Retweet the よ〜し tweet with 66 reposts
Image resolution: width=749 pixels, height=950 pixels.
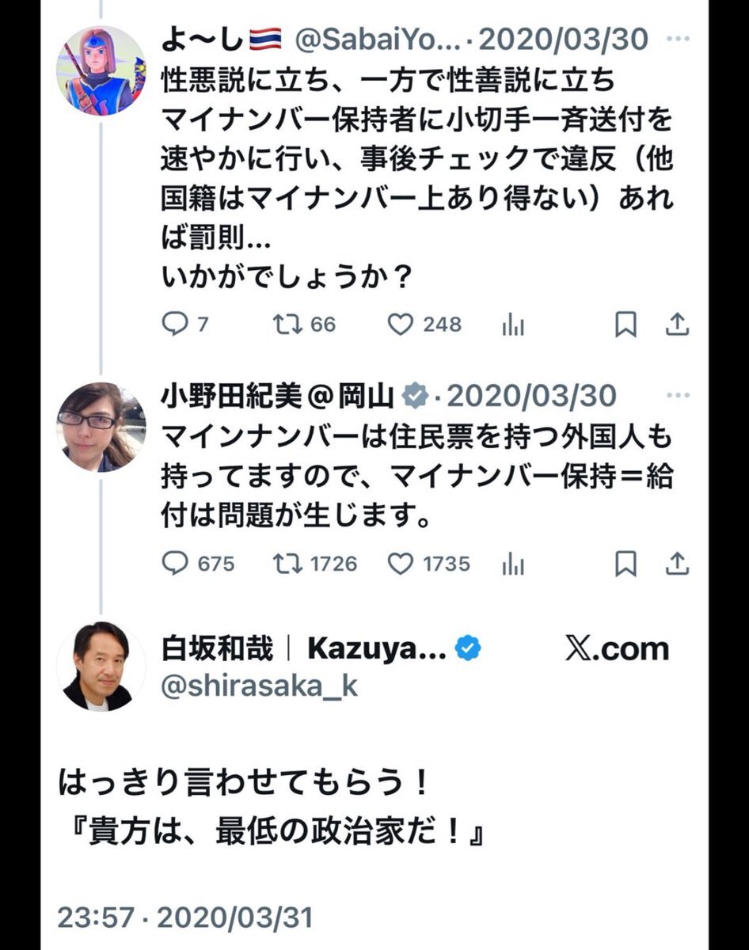pyautogui.click(x=285, y=325)
